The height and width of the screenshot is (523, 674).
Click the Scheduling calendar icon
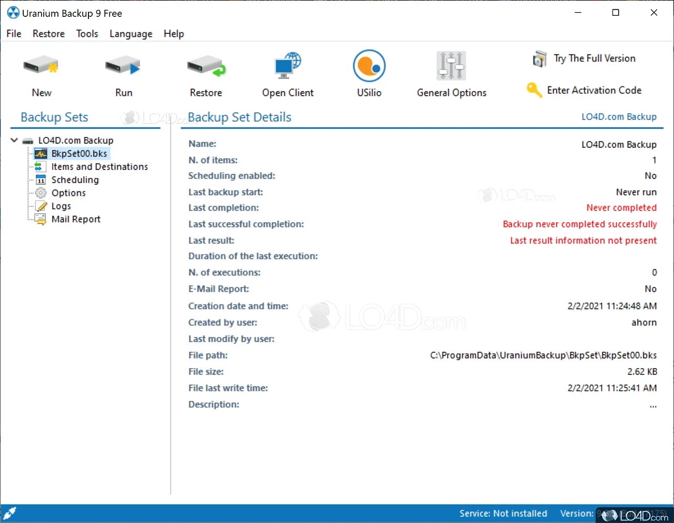[41, 180]
